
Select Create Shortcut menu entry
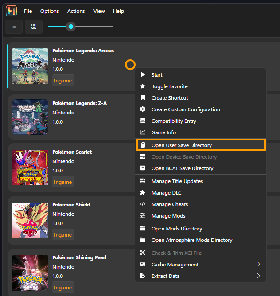point(201,98)
